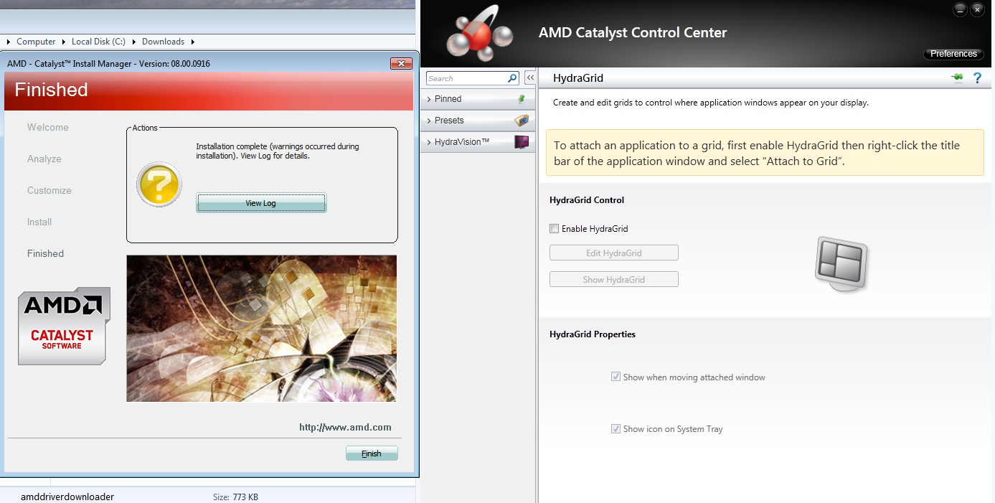Click the HydraGrid monitor grid icon
Screen dimensions: 995x503
coord(842,265)
